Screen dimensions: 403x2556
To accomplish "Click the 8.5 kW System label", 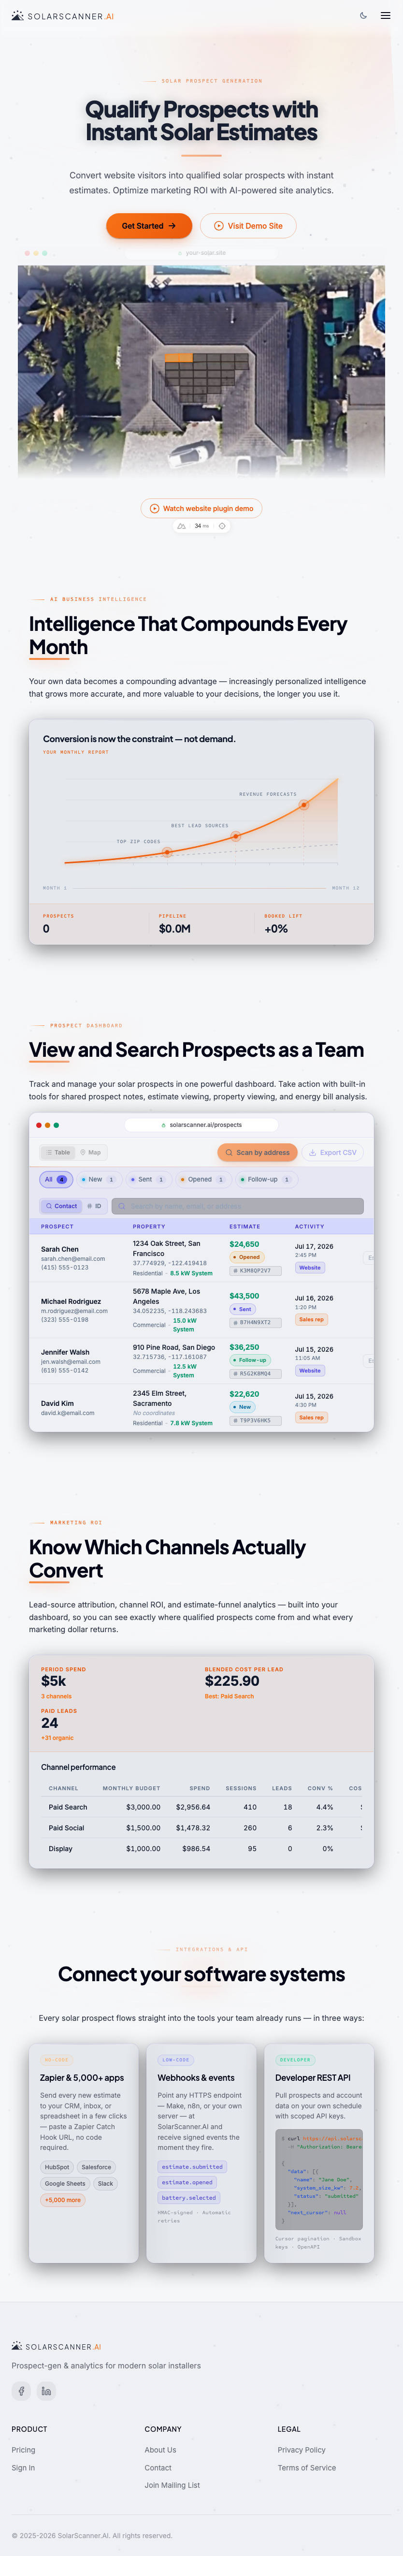I will click(191, 1272).
